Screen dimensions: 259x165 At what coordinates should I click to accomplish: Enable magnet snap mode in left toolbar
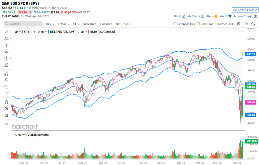click(x=6, y=74)
